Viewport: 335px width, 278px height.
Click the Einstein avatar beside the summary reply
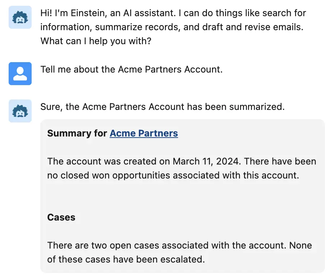20,111
